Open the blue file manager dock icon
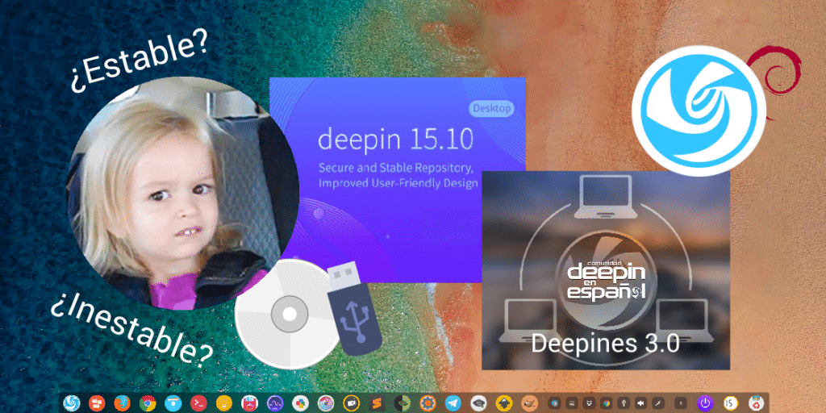 pyautogui.click(x=172, y=402)
